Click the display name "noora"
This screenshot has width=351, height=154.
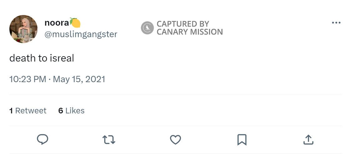[57, 23]
